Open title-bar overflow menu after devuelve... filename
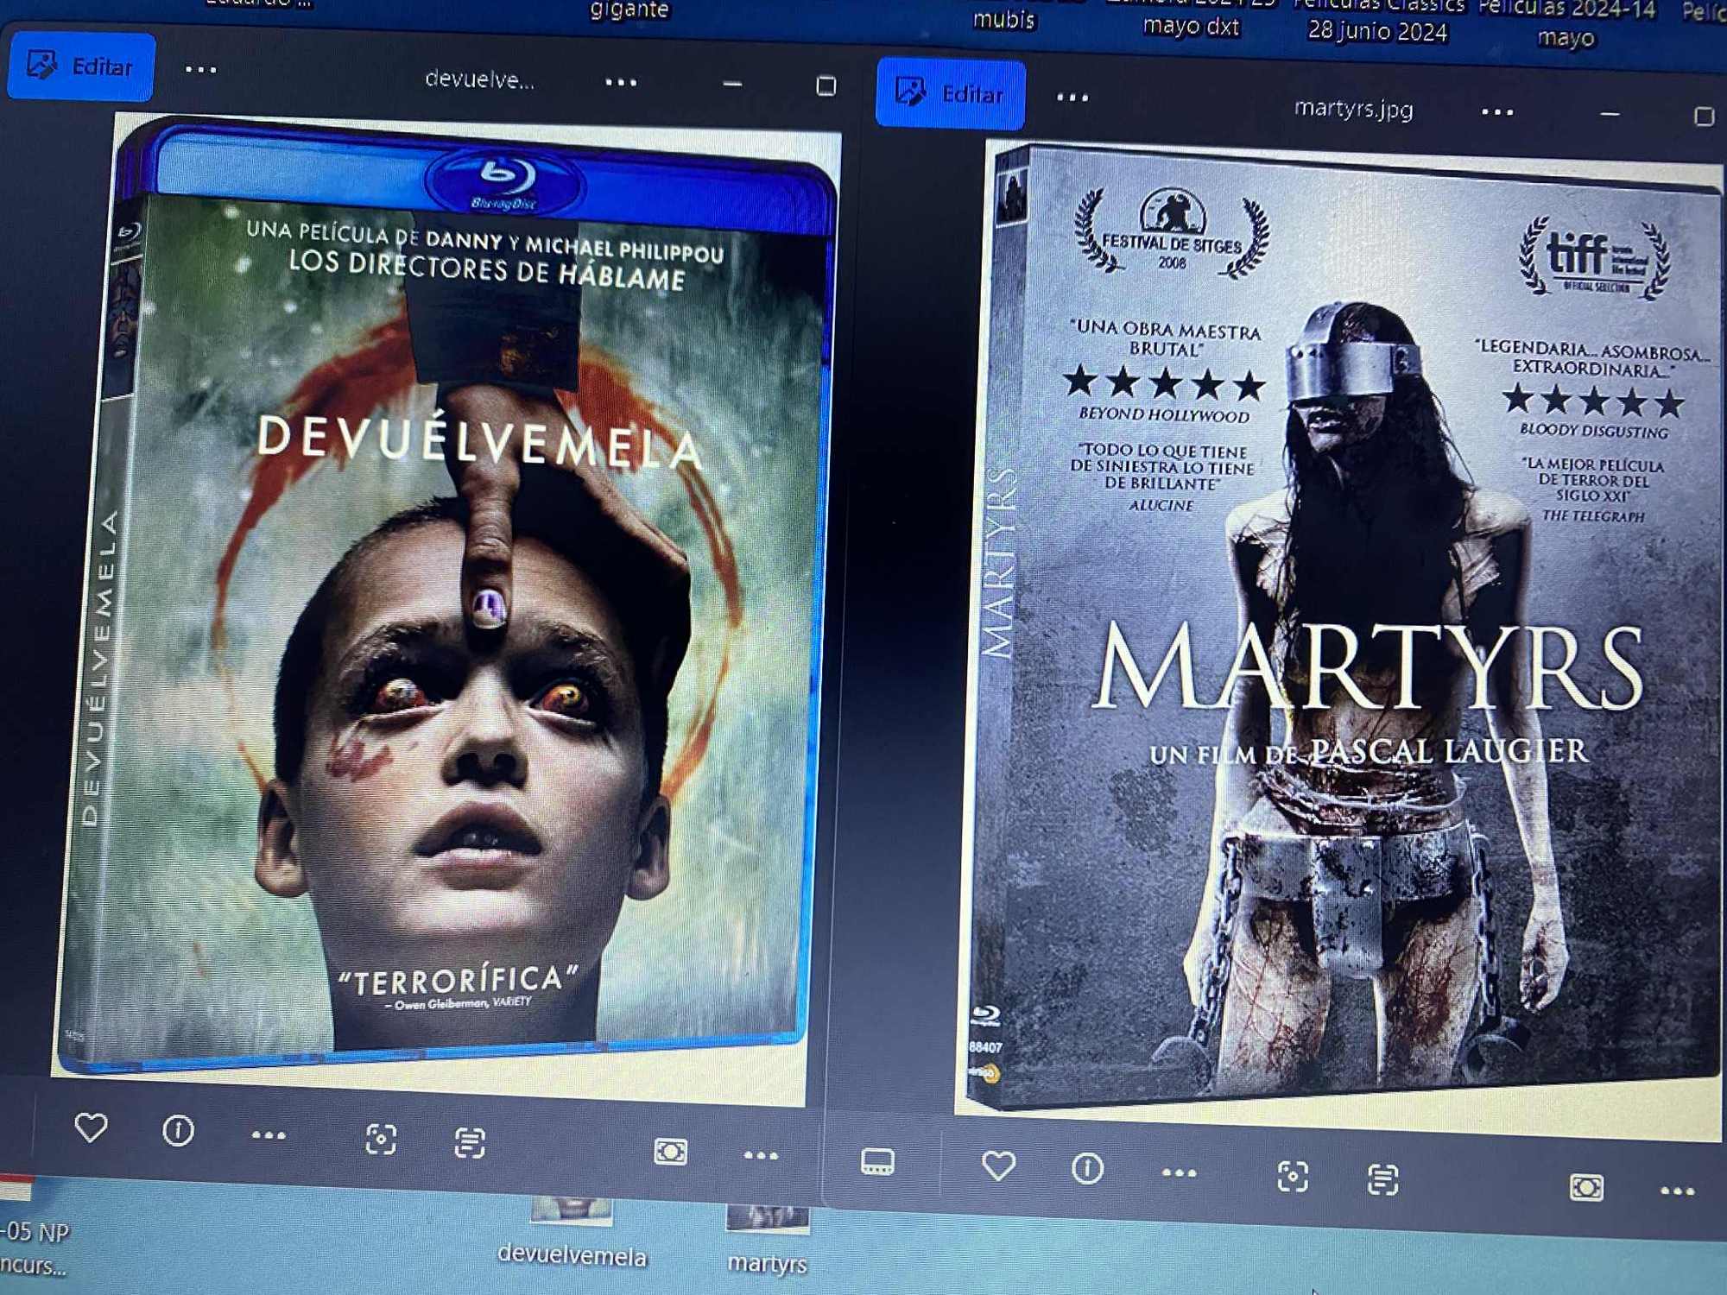Image resolution: width=1727 pixels, height=1295 pixels. 621,83
